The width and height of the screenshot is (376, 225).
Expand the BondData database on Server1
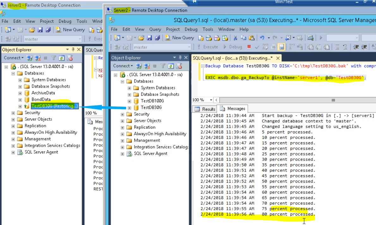tap(20, 100)
